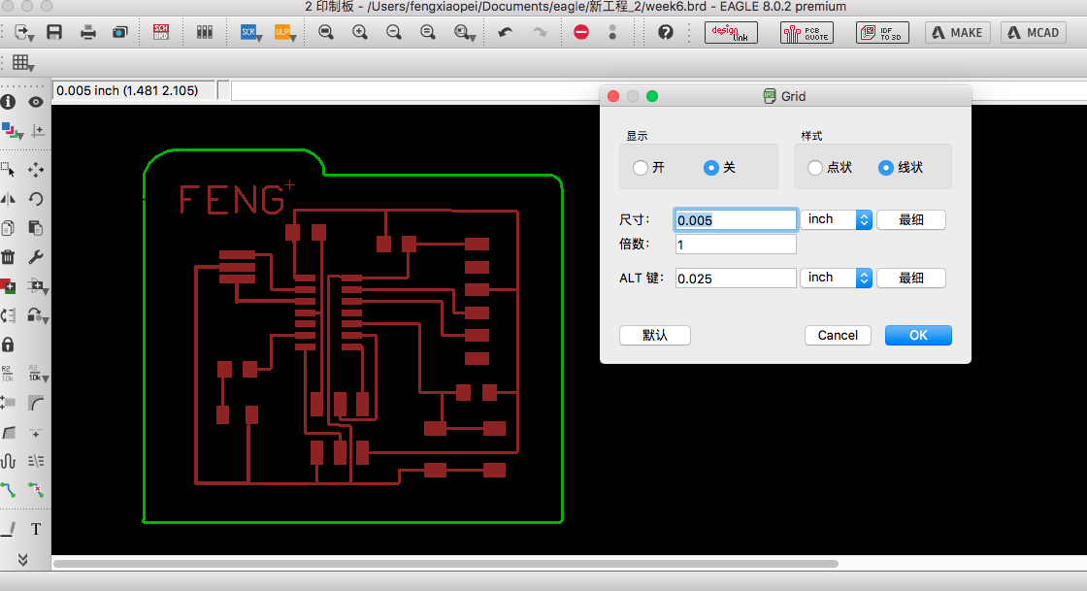The width and height of the screenshot is (1087, 591).
Task: Select the Lock tool
Action: point(9,345)
